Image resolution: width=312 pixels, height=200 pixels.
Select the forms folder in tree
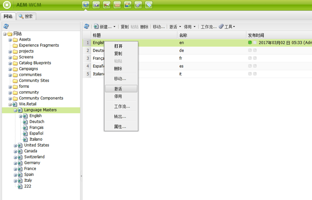click(x=24, y=87)
